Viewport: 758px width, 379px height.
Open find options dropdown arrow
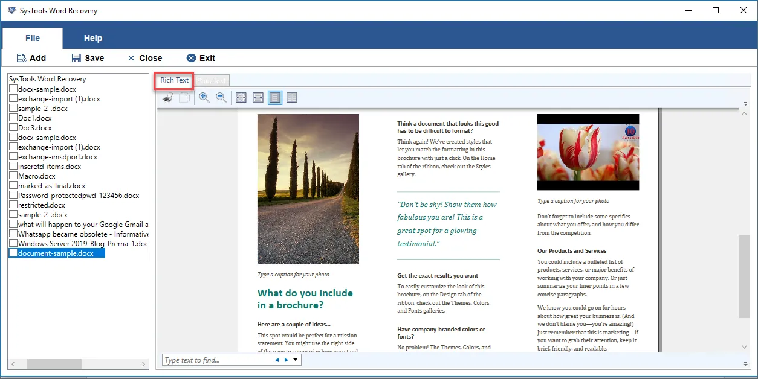pyautogui.click(x=295, y=360)
